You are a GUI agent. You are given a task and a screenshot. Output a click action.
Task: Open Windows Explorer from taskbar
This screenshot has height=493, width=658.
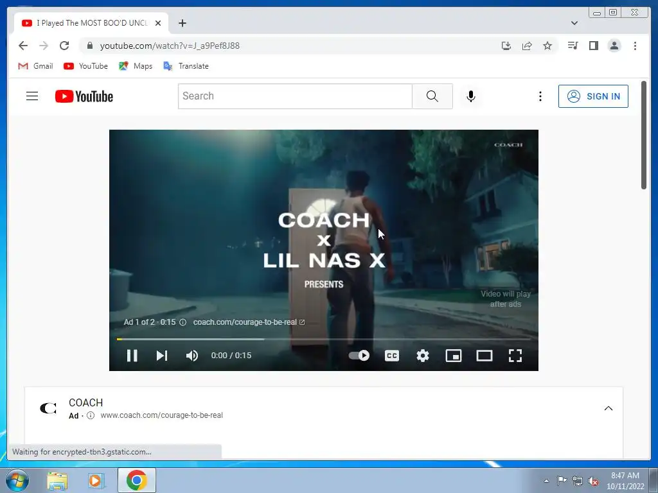pos(57,481)
